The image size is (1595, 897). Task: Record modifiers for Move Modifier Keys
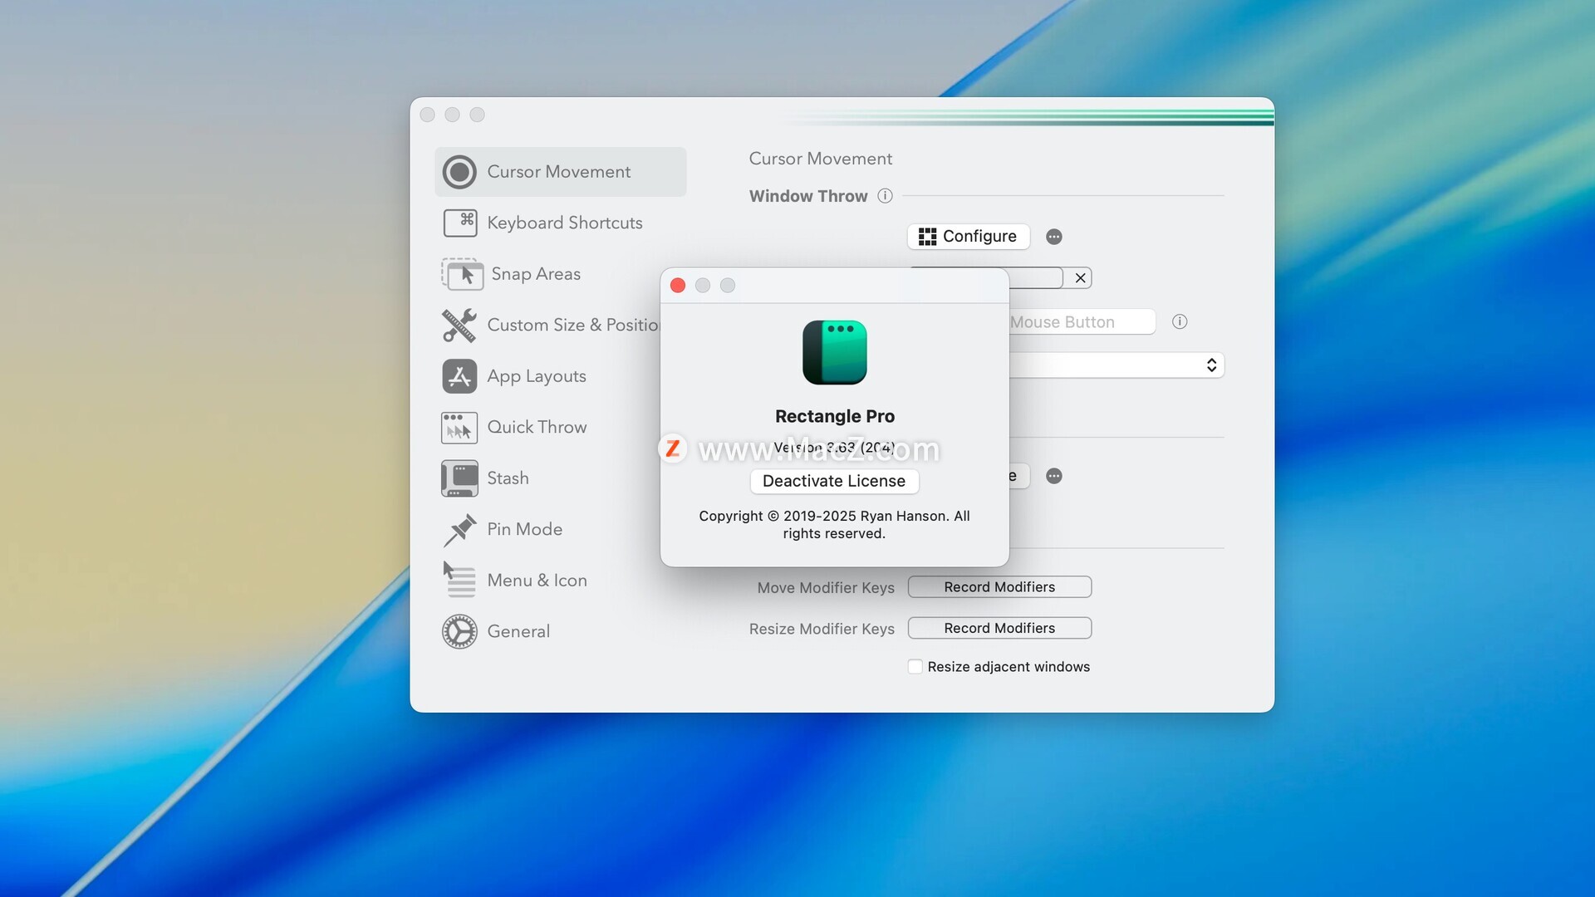click(999, 587)
